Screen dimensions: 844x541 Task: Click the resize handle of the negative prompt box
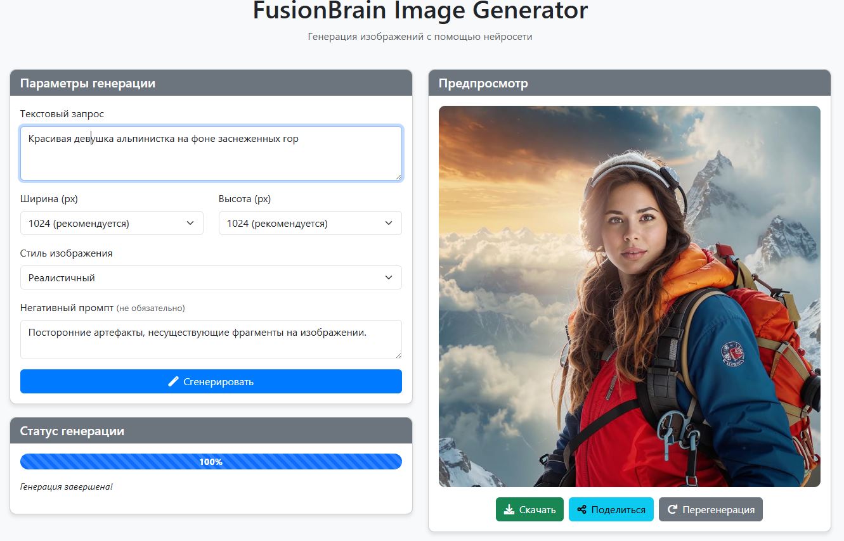point(398,355)
